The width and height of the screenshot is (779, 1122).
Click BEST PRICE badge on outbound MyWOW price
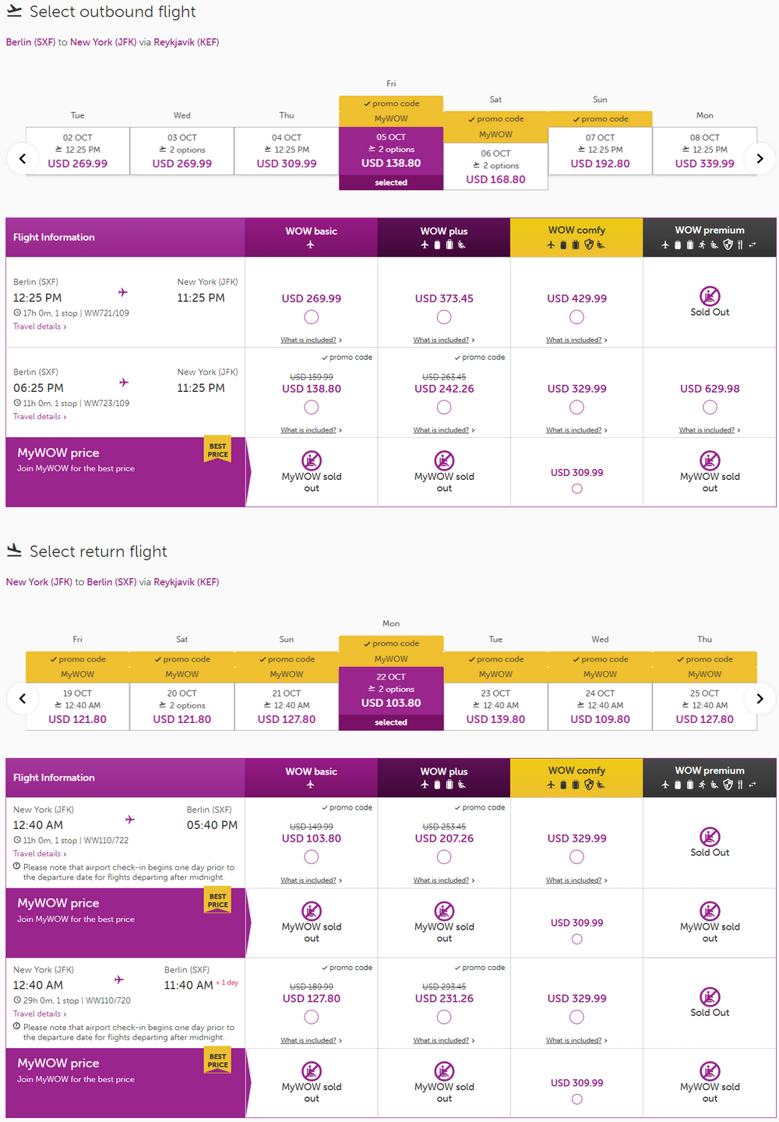pos(218,450)
